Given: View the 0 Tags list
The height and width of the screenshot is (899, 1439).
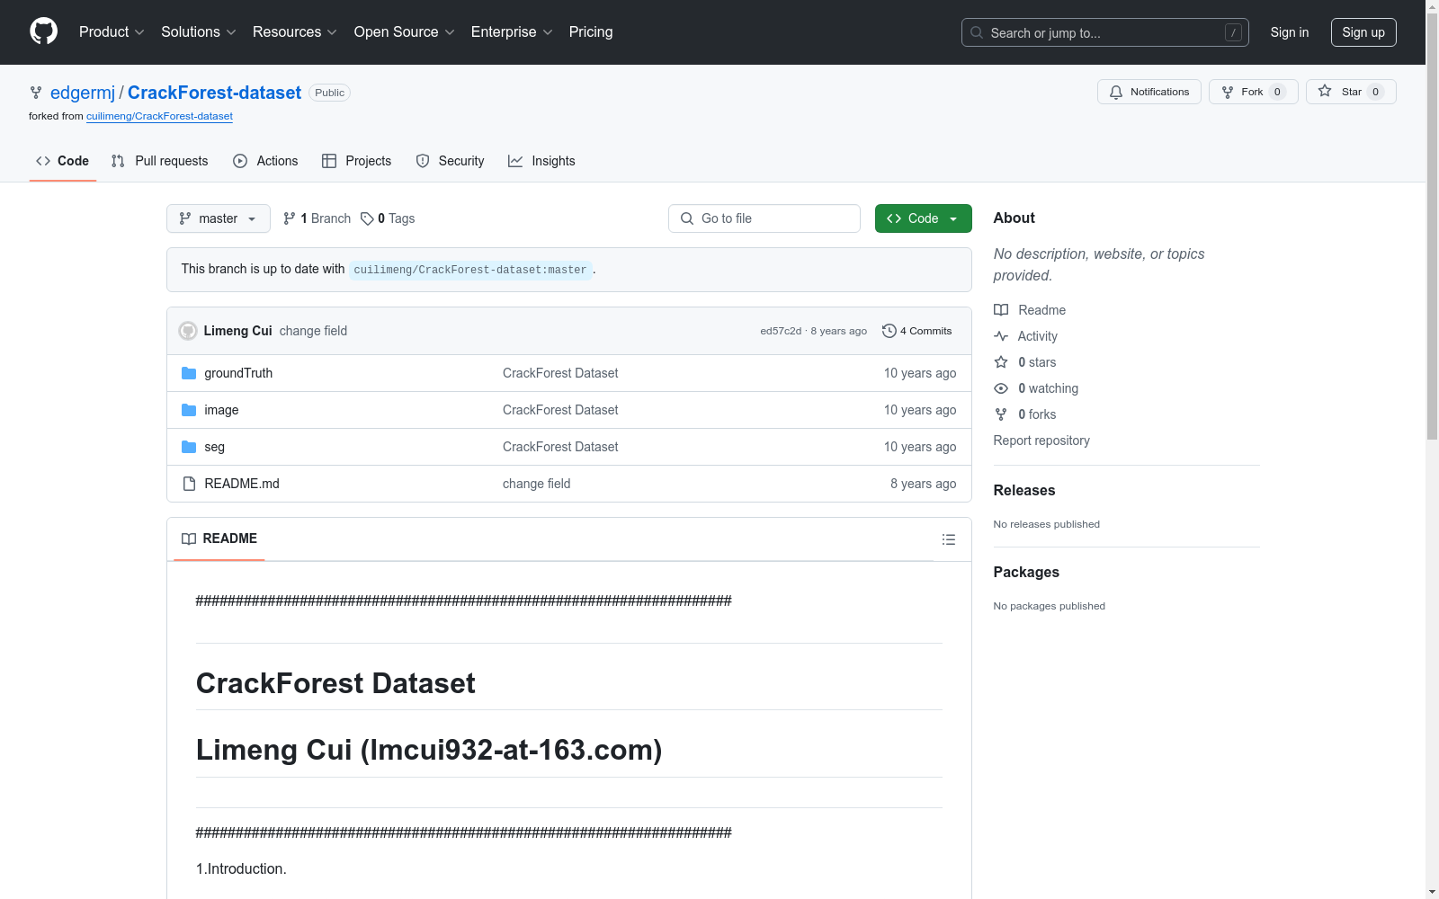Looking at the screenshot, I should [x=388, y=218].
